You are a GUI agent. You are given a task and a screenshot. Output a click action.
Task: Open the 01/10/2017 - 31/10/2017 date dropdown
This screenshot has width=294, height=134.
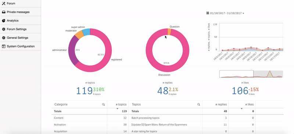coord(225,13)
